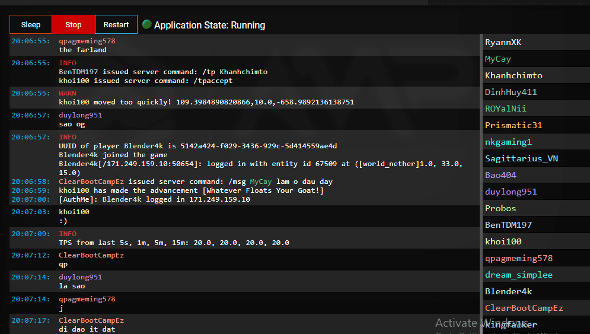Viewport: 590px width, 334px height.
Task: Click the console log vertical scrollbar
Action: click(x=481, y=178)
